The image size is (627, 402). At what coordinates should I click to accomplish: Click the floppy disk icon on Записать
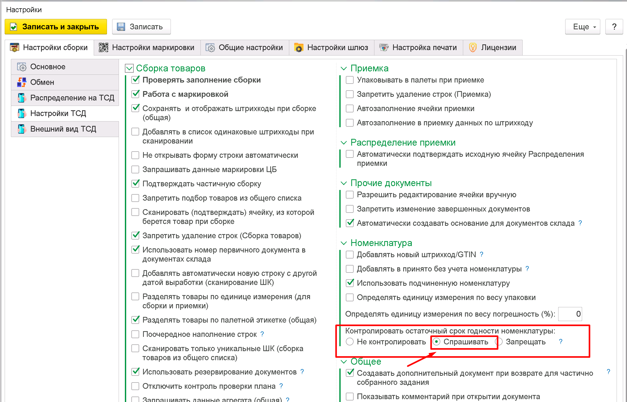[x=121, y=27]
